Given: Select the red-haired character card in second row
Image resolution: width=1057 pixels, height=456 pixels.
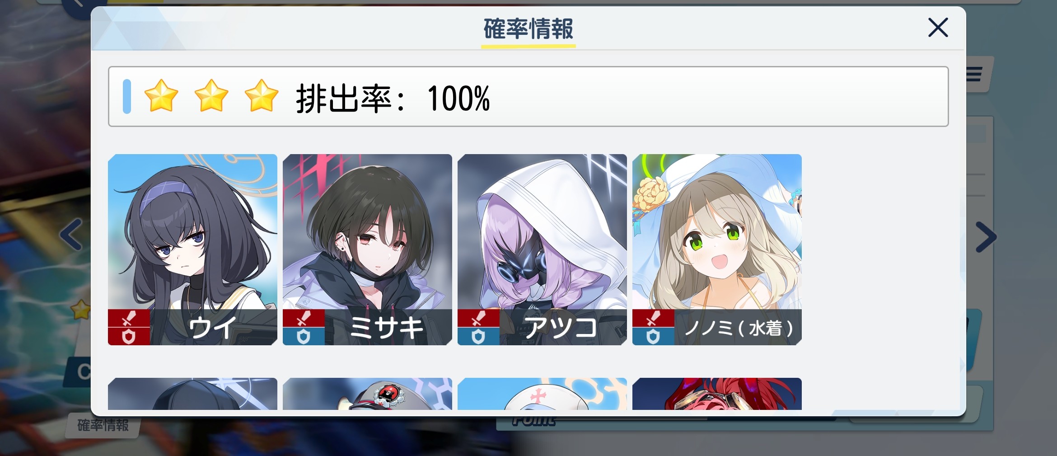Looking at the screenshot, I should pyautogui.click(x=717, y=394).
